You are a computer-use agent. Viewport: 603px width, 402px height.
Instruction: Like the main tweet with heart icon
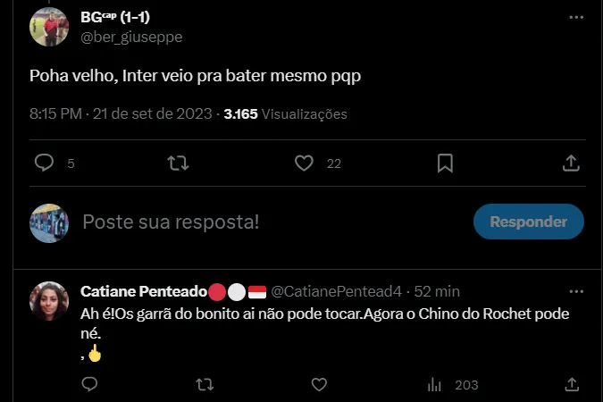click(x=305, y=163)
